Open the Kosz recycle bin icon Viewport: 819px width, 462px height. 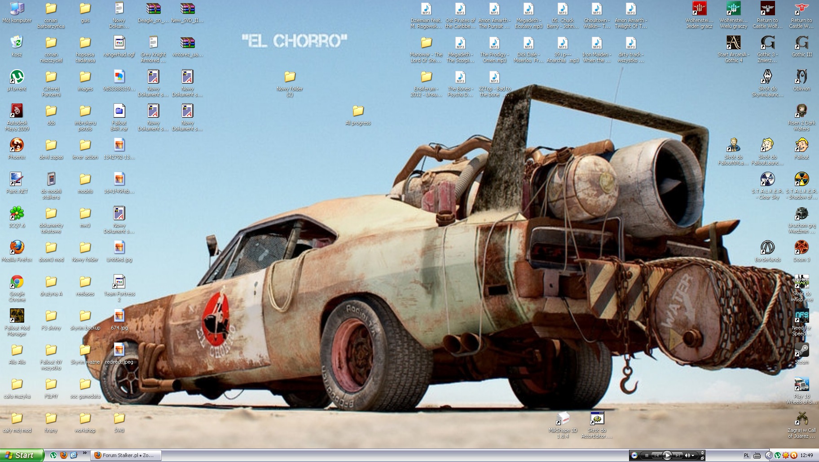pos(17,46)
